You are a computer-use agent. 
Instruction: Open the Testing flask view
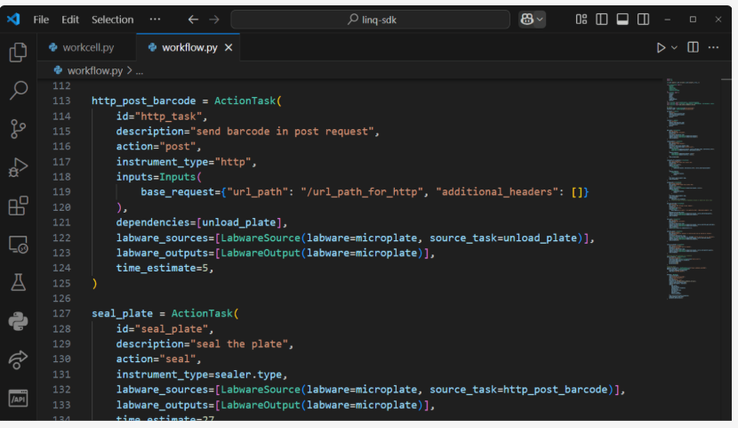18,283
